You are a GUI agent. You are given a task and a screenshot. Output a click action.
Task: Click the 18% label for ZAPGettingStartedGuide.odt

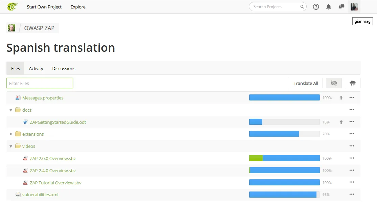pos(326,122)
